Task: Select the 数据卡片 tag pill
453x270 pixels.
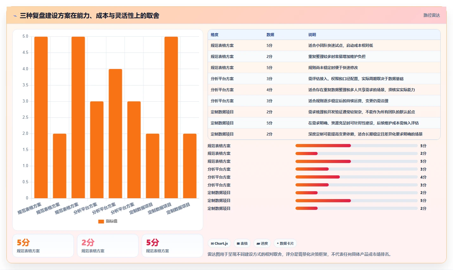Action: 285,243
